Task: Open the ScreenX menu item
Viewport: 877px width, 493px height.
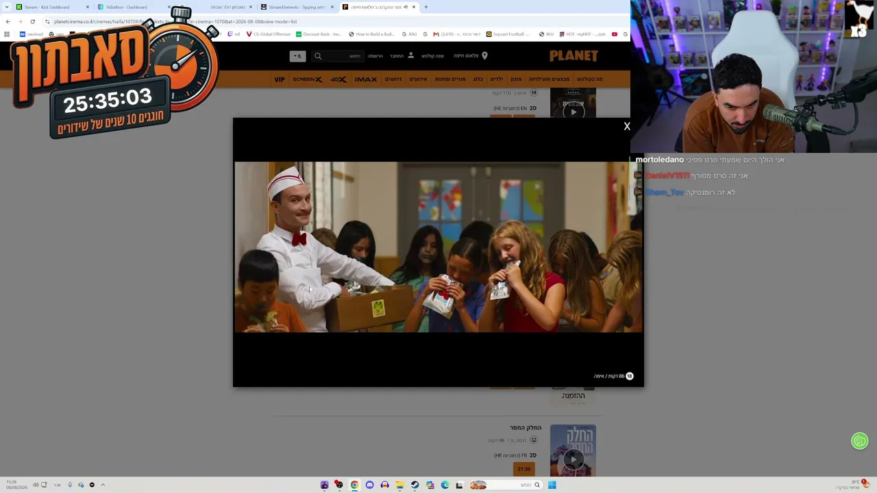Action: pos(308,79)
